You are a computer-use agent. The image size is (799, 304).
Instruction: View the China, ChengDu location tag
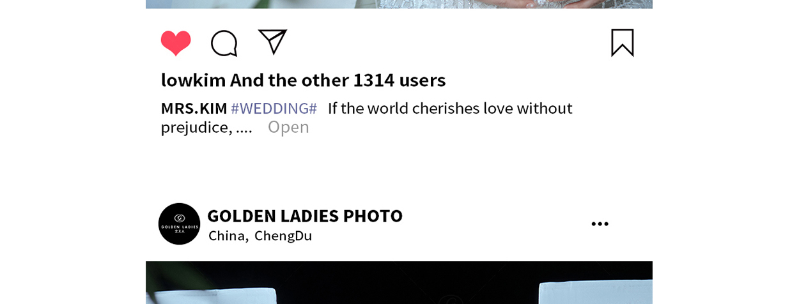click(x=260, y=236)
